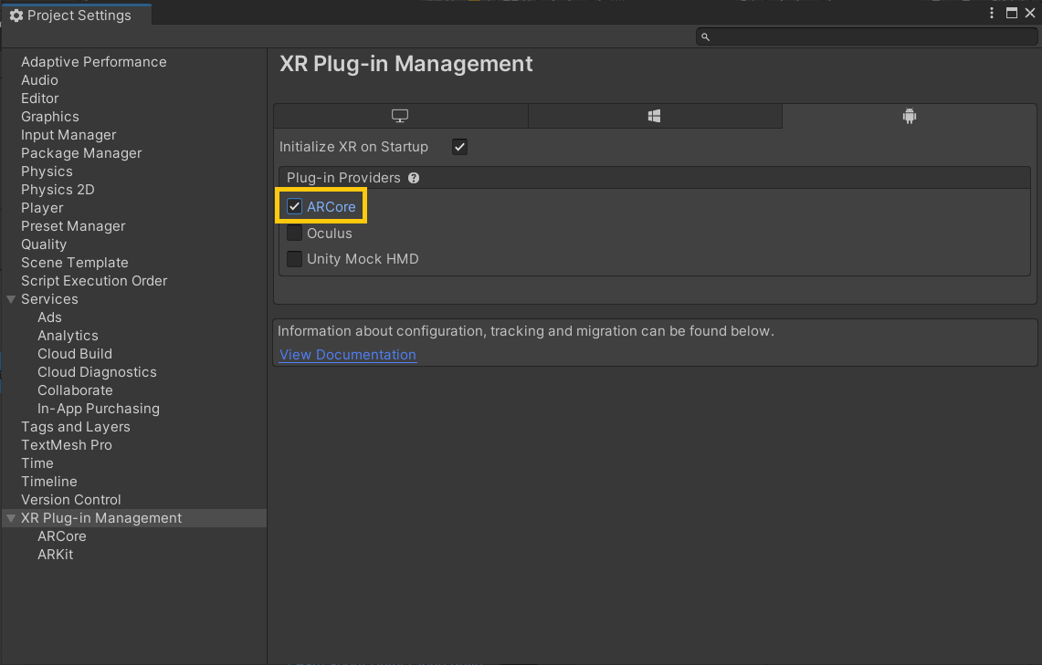Toggle Initialize XR on Startup checkbox
The width and height of the screenshot is (1042, 665).
[x=460, y=147]
